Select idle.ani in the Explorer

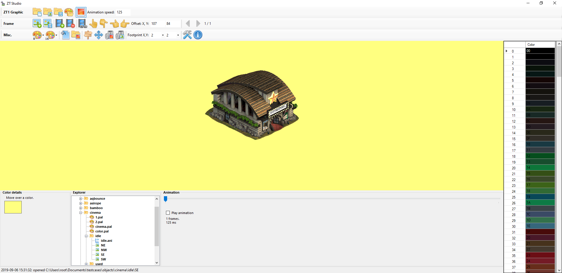tap(106, 241)
